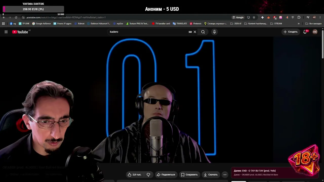
Task: Open the Все закладки folder
Action: pos(313,24)
